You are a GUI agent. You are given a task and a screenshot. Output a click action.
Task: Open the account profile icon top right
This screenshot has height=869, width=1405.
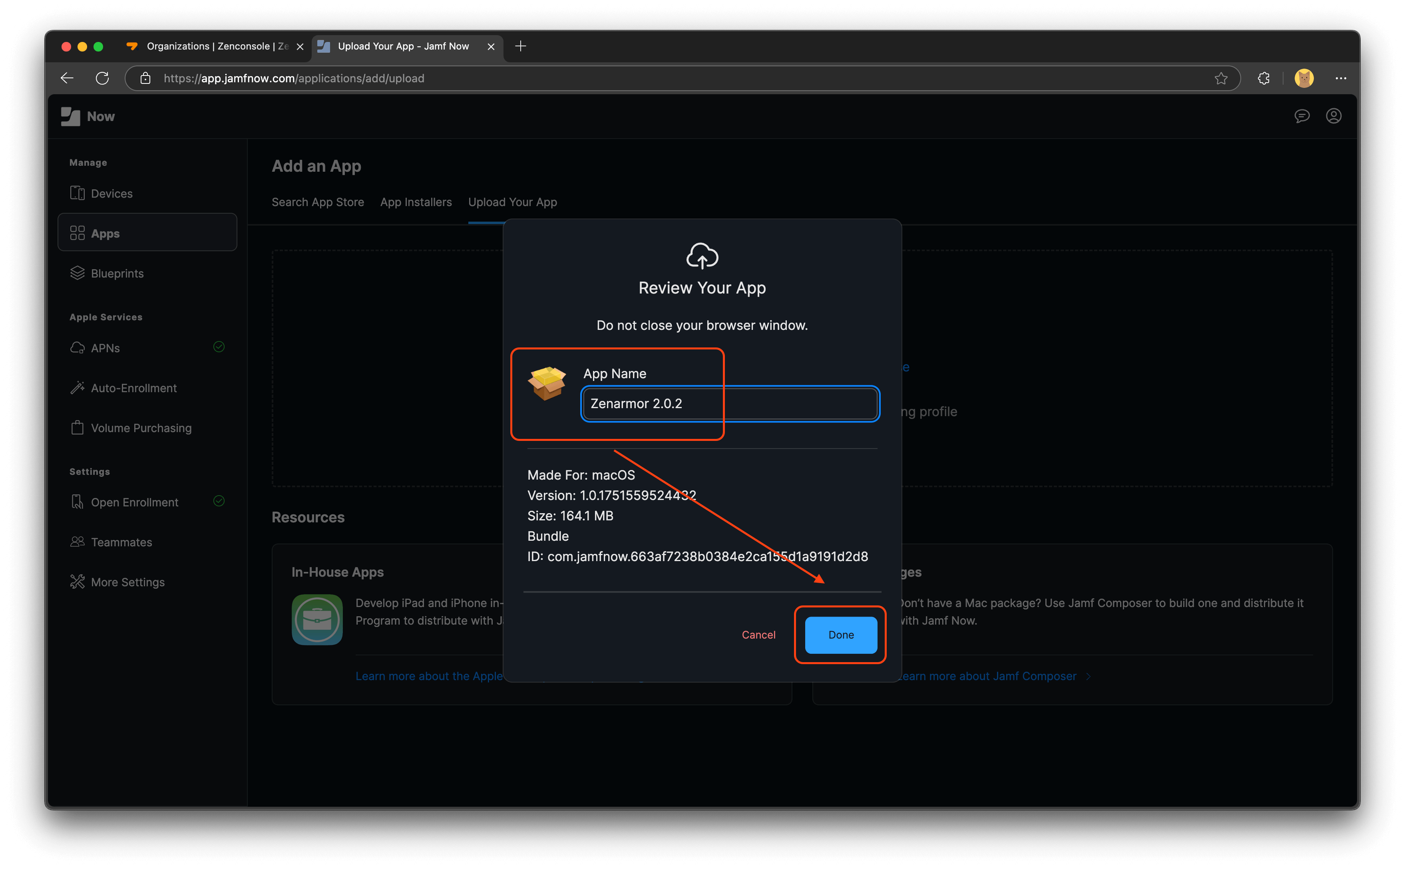[x=1334, y=116]
